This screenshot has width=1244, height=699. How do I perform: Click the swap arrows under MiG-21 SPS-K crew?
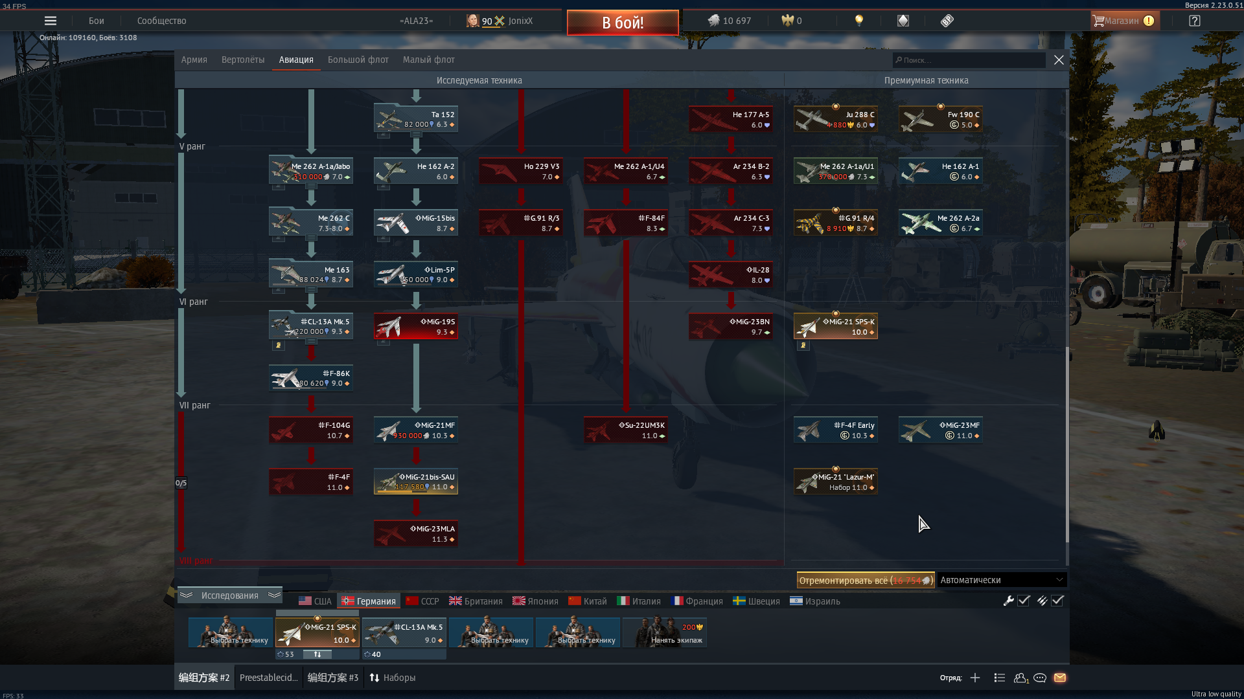click(317, 654)
